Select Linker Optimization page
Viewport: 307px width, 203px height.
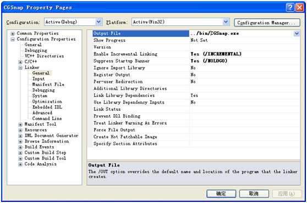(x=47, y=101)
